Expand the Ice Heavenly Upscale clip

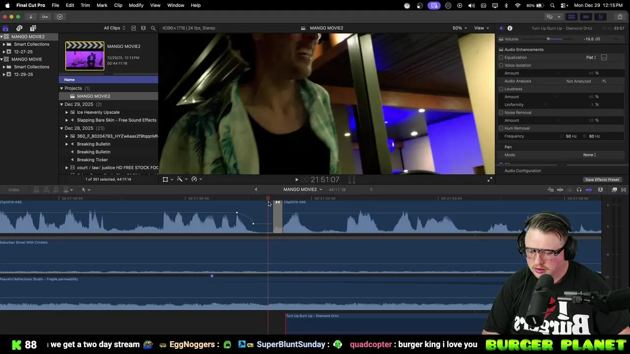[x=66, y=112]
